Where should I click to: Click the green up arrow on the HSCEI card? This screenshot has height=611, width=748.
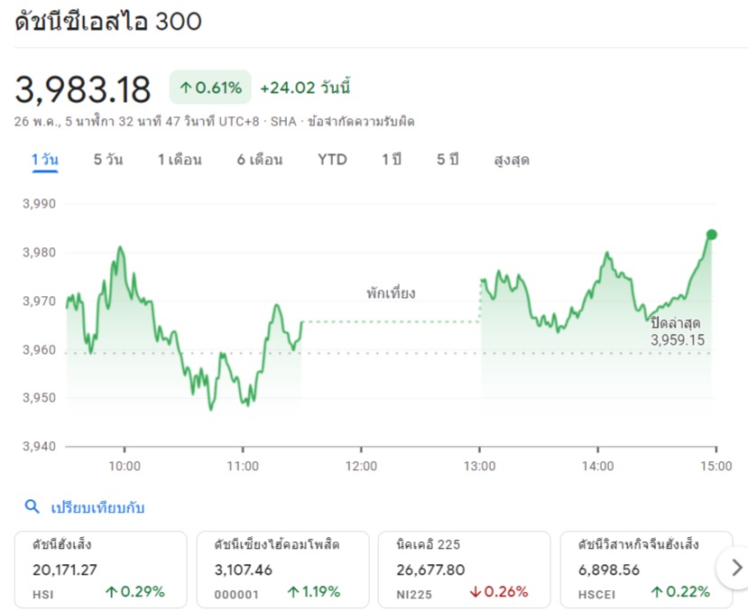656,592
